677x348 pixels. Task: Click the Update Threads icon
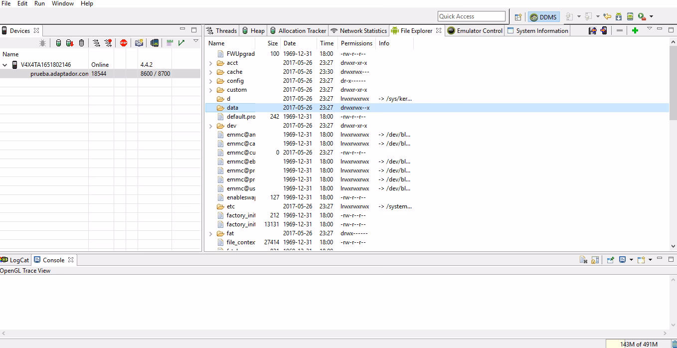click(x=97, y=43)
